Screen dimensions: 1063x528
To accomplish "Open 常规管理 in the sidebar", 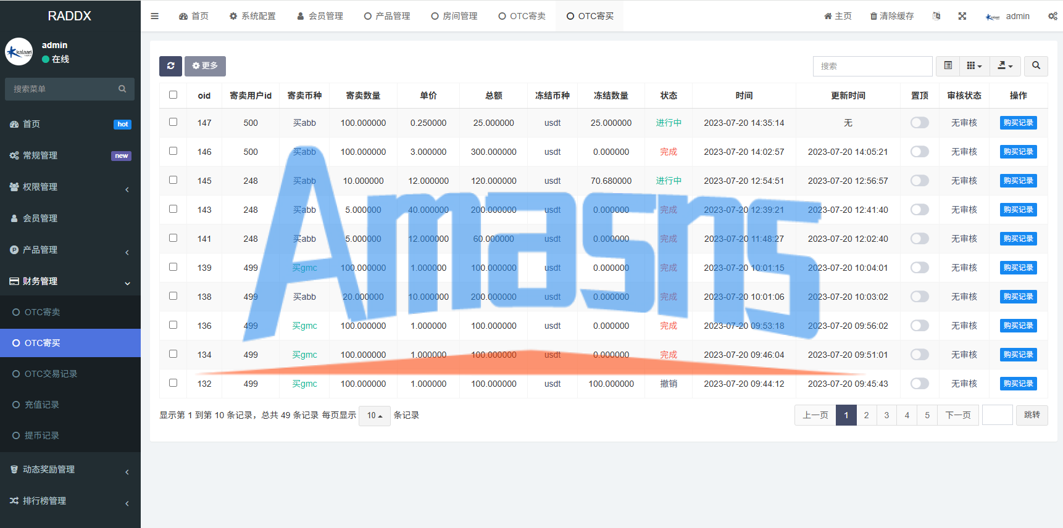I will pyautogui.click(x=70, y=155).
